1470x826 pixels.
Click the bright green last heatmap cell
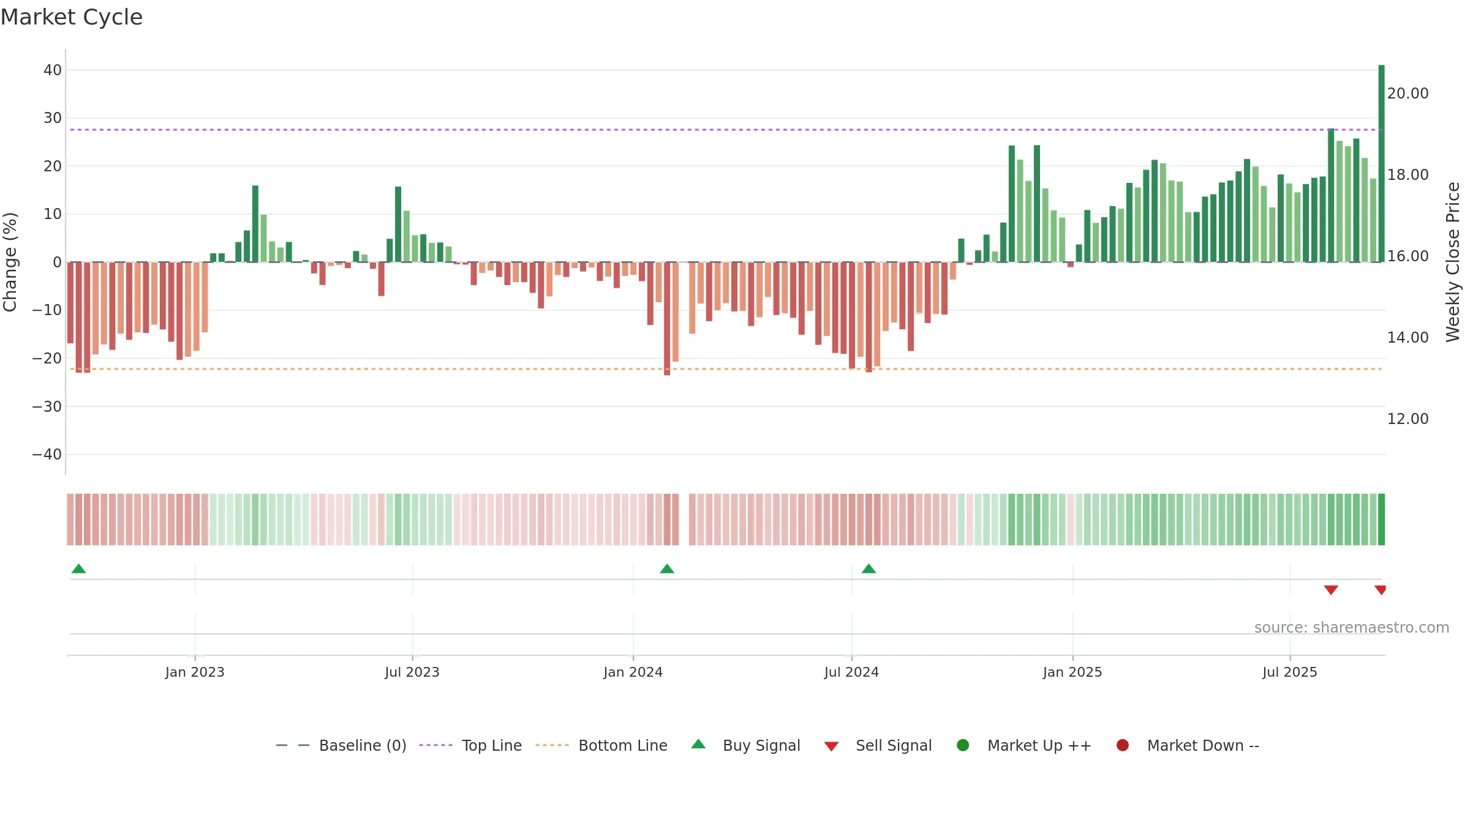click(1381, 519)
